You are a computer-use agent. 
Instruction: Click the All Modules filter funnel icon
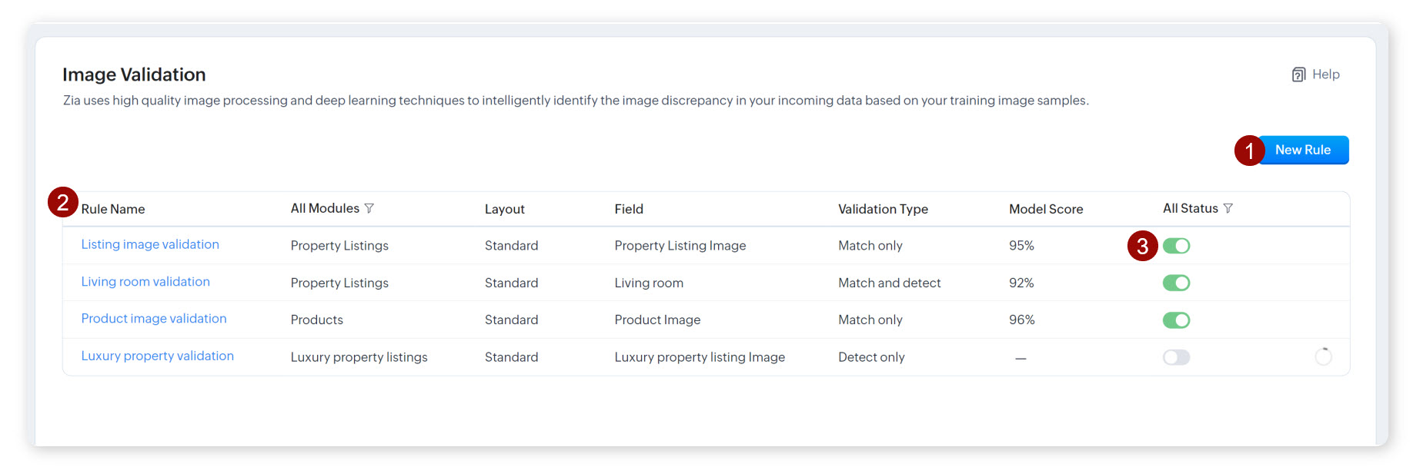coord(369,208)
